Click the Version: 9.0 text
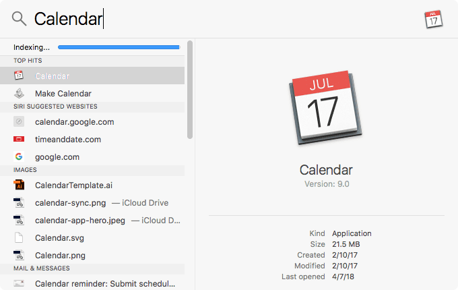Viewport: 458px width, 290px height. pyautogui.click(x=327, y=184)
